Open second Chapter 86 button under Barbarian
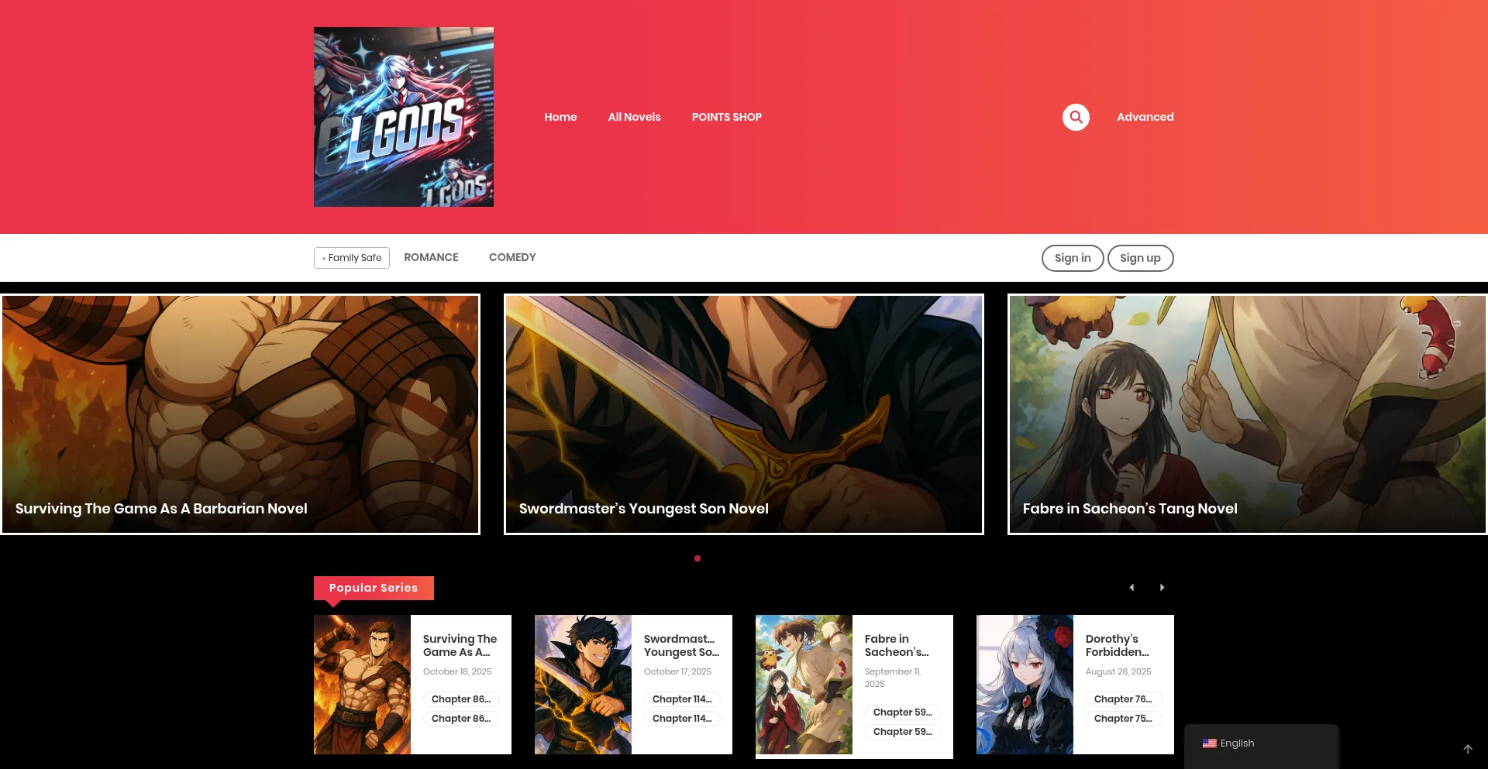Viewport: 1488px width, 769px height. tap(461, 719)
